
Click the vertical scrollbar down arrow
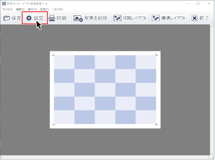(x=212, y=153)
